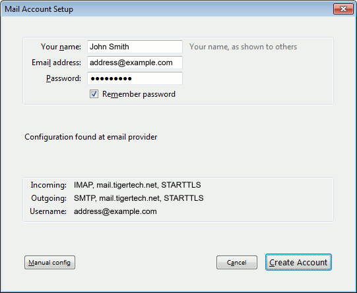Click the Your name label

pos(61,47)
